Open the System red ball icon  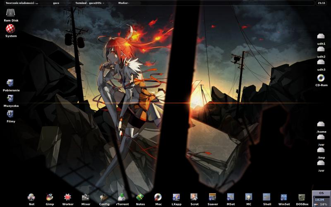pyautogui.click(x=11, y=29)
